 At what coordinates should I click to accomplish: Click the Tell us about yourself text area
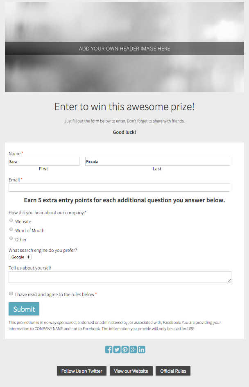point(119,277)
